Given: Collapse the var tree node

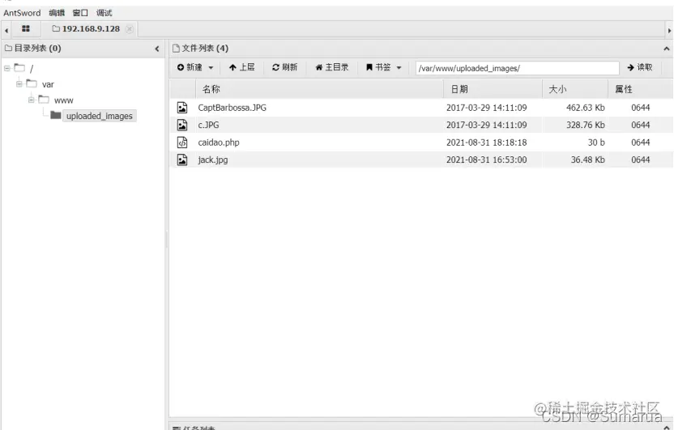Looking at the screenshot, I should tap(19, 83).
